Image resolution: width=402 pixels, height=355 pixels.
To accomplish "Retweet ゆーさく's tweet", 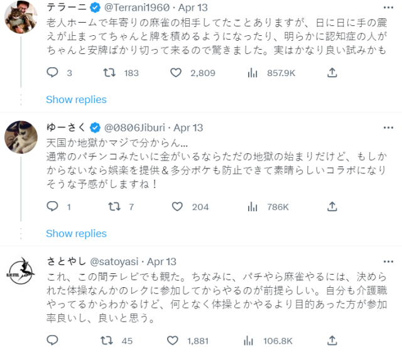I will tap(115, 207).
